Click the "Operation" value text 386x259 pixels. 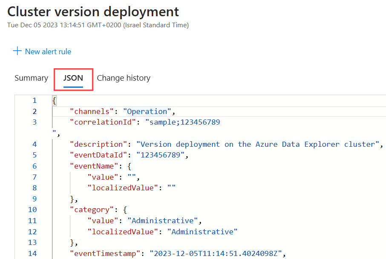tap(147, 112)
